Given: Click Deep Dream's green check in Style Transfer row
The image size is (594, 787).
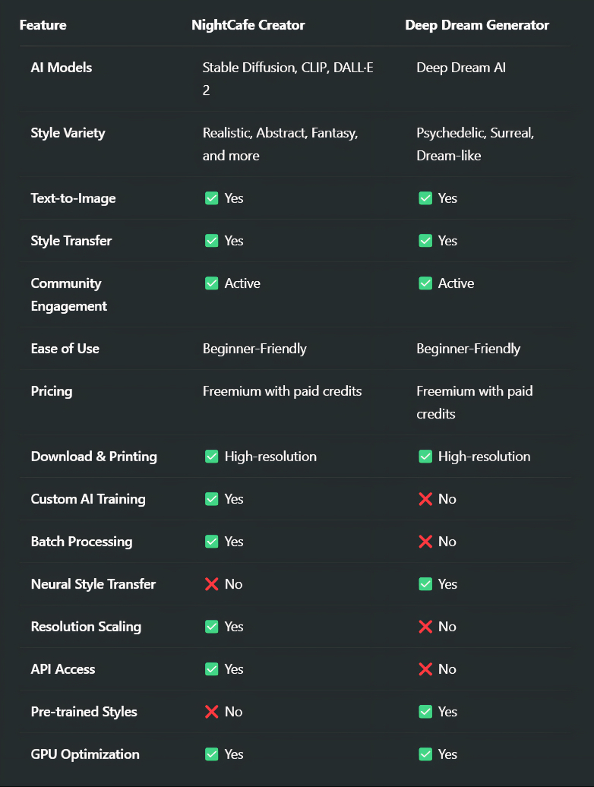Looking at the screenshot, I should click(x=425, y=241).
